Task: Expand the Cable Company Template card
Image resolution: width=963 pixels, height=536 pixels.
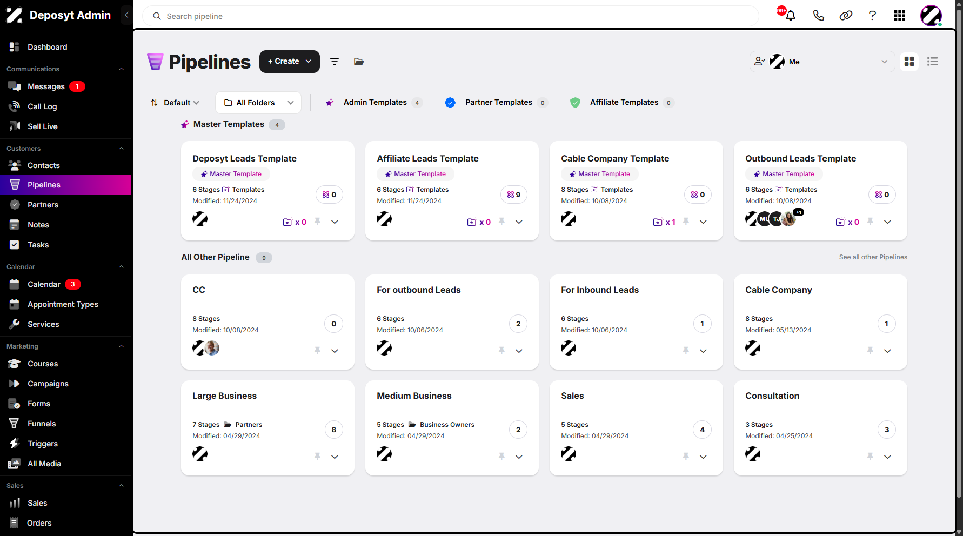Action: tap(703, 222)
